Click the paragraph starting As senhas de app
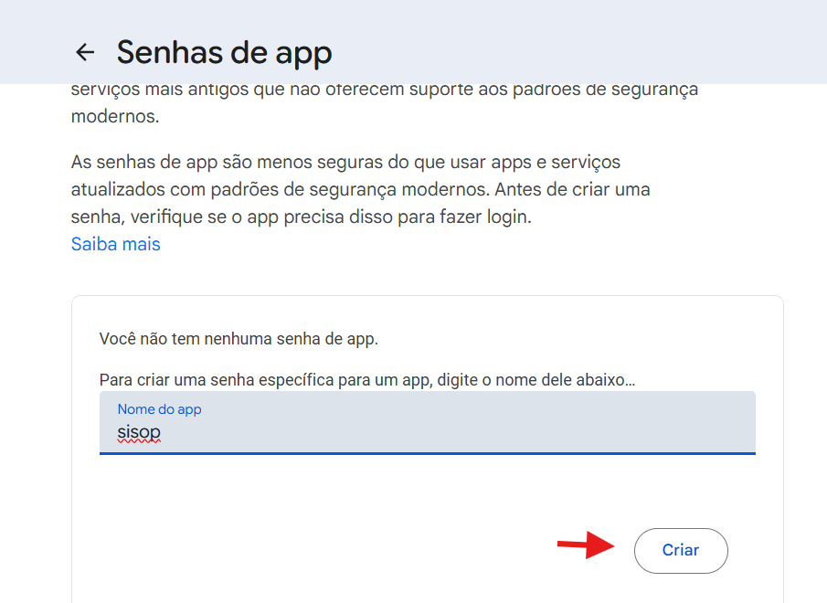827x603 pixels. click(345, 163)
